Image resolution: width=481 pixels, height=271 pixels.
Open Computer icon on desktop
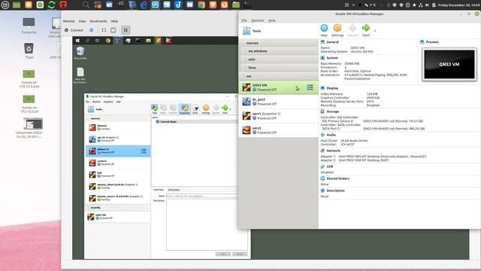[29, 25]
